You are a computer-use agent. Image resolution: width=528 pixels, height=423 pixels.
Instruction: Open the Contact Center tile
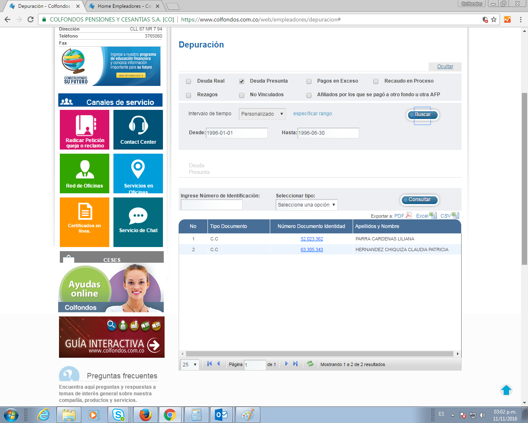tap(138, 130)
